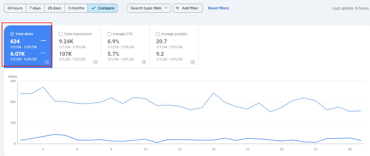The image size is (370, 156).
Task: Check the Average CTR checkbox
Action: (x=109, y=34)
